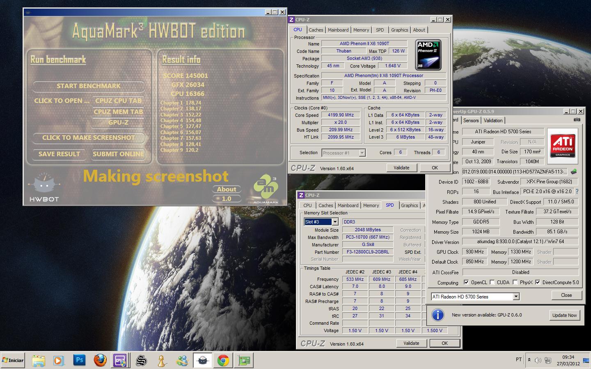This screenshot has height=369, width=591.
Task: Show hidden tray icons arrow
Action: pyautogui.click(x=529, y=360)
